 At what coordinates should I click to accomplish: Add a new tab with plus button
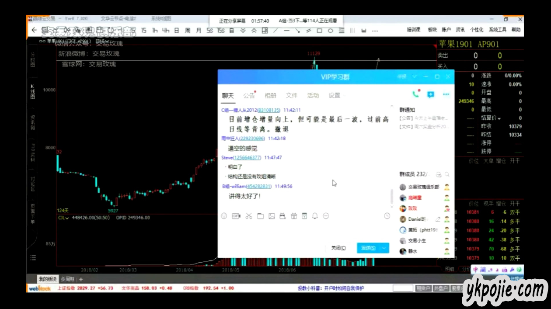coord(81,279)
